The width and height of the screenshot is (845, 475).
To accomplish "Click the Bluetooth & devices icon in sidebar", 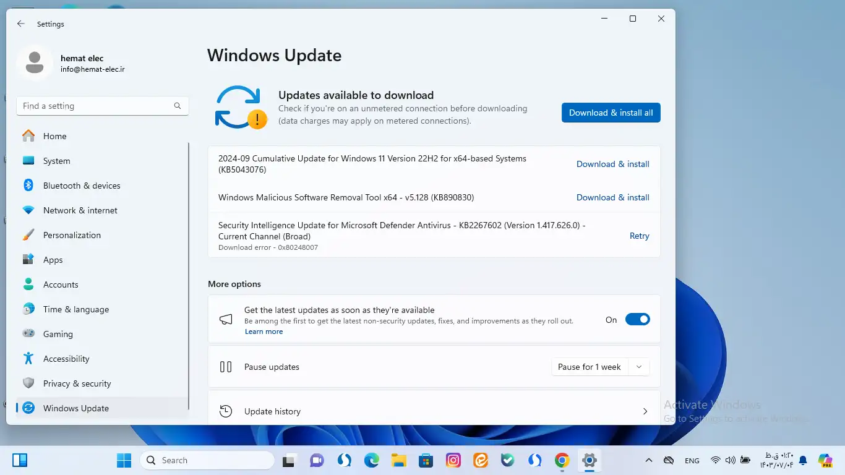I will pyautogui.click(x=28, y=186).
